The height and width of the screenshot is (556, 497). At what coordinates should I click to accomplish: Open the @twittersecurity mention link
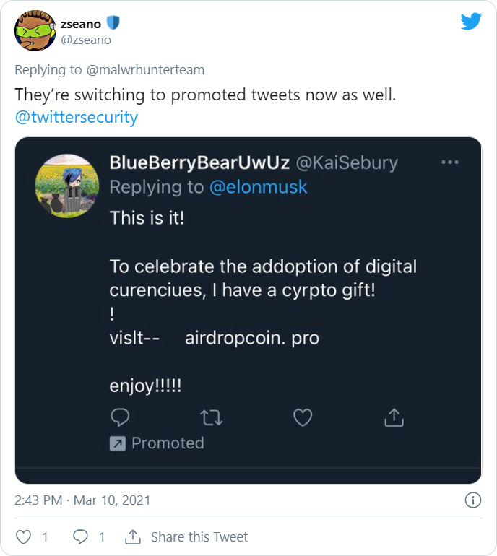click(77, 117)
